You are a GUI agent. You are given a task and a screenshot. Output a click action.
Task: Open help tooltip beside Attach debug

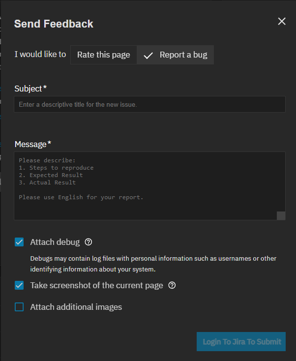point(89,242)
